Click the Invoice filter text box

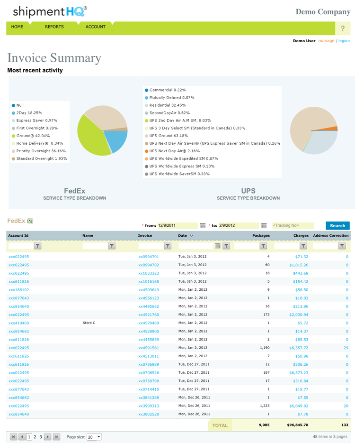click(151, 246)
